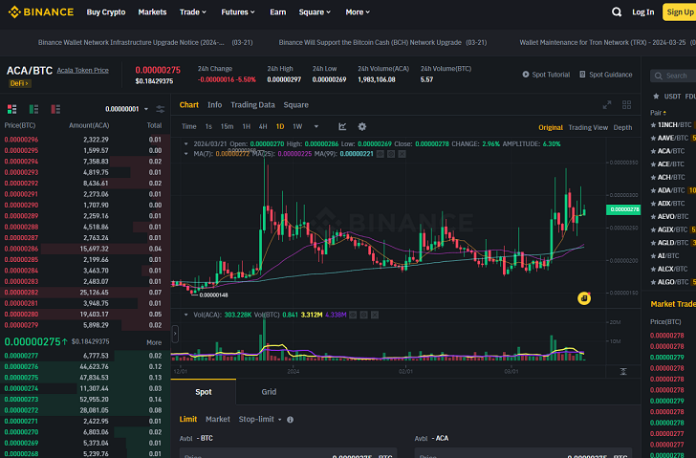Open Markets in navbar
This screenshot has height=458, width=696.
pyautogui.click(x=152, y=12)
